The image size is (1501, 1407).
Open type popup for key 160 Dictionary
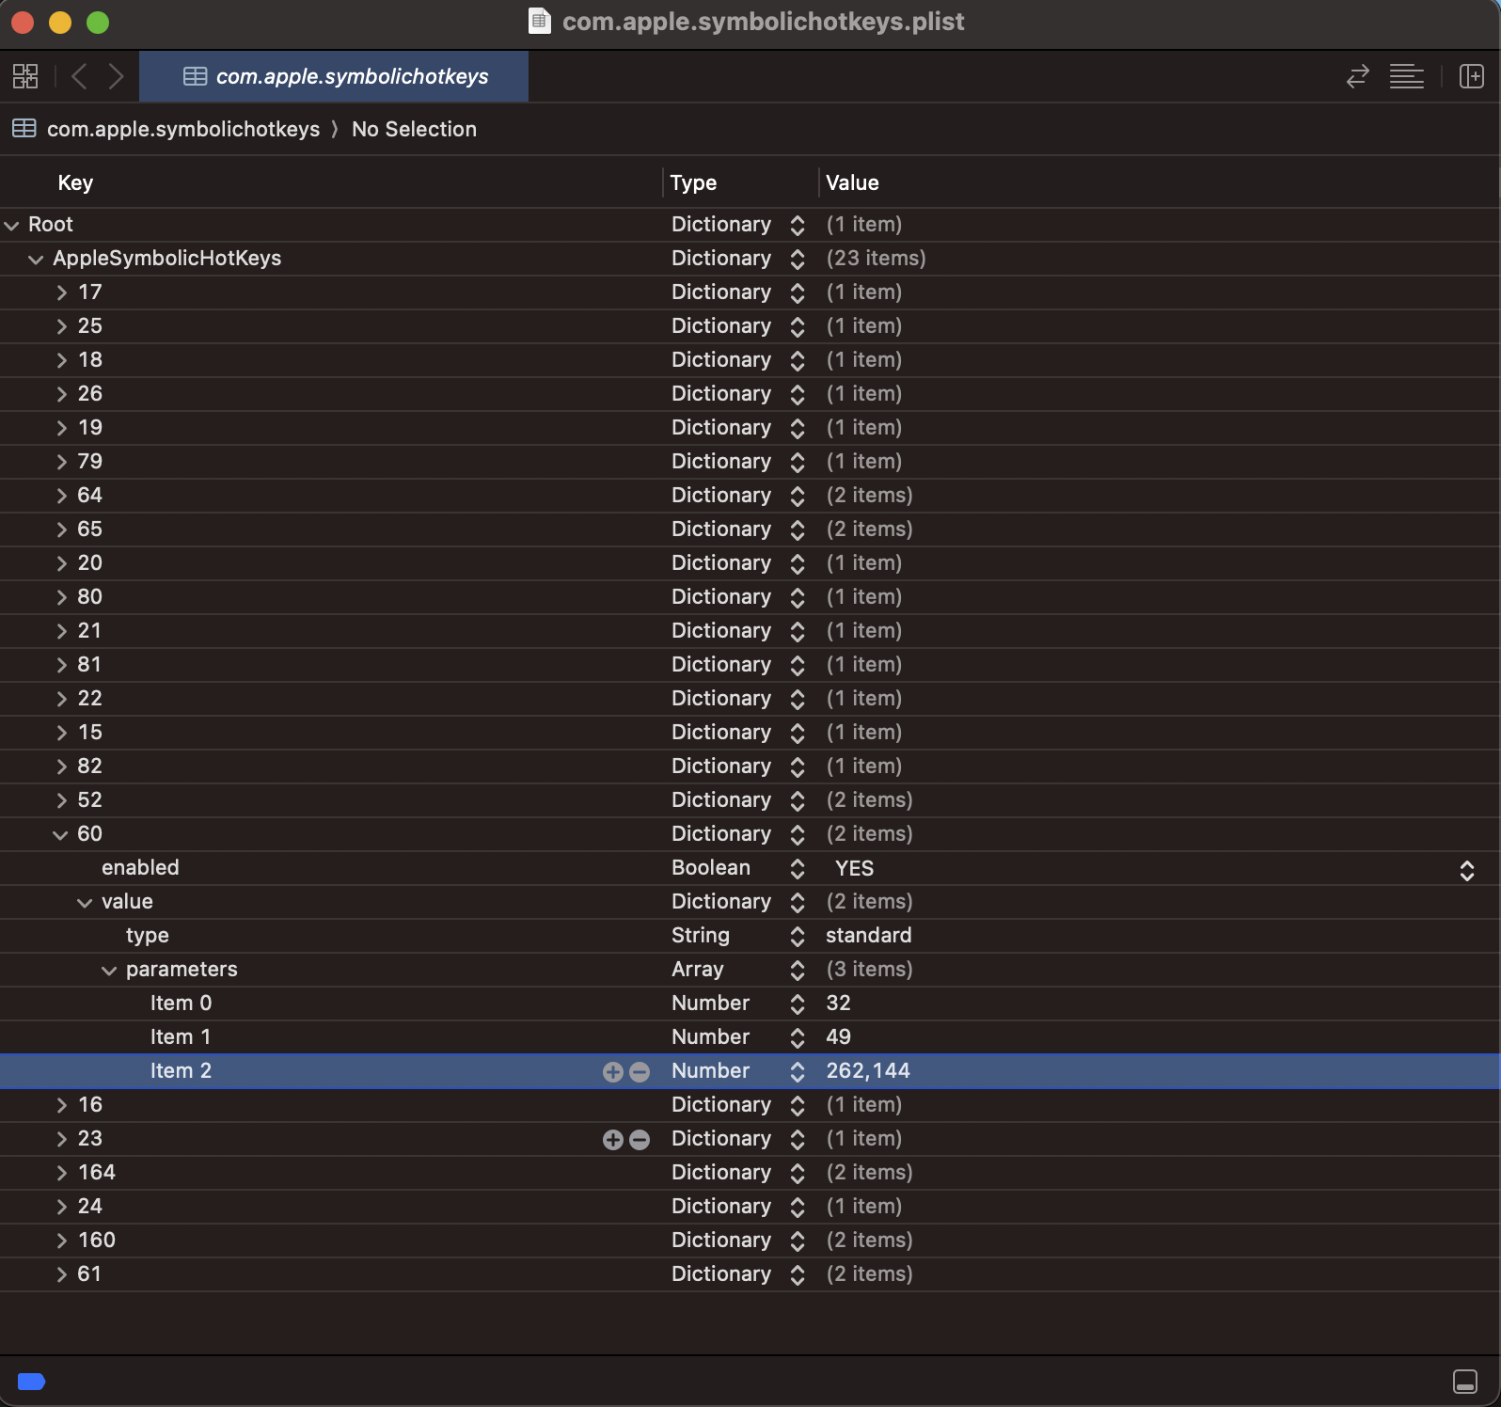click(798, 1241)
